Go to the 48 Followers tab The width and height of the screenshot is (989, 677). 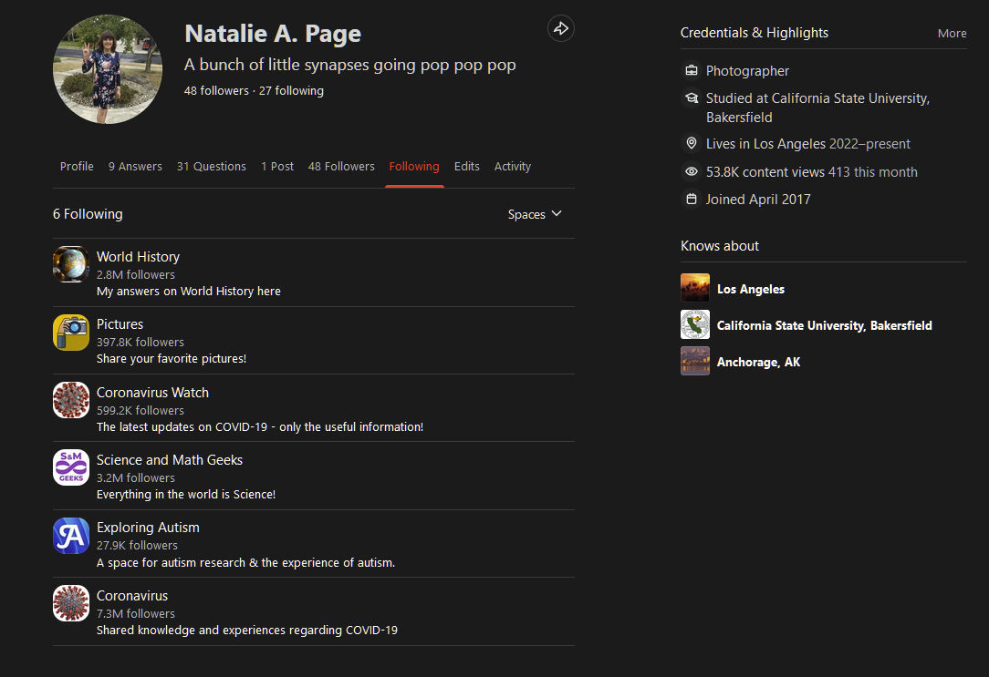tap(341, 167)
